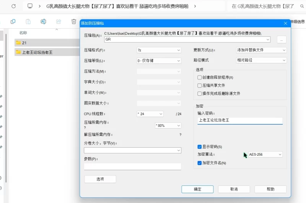Click the 帮助 help button
306x203 pixels.
pos(270,189)
